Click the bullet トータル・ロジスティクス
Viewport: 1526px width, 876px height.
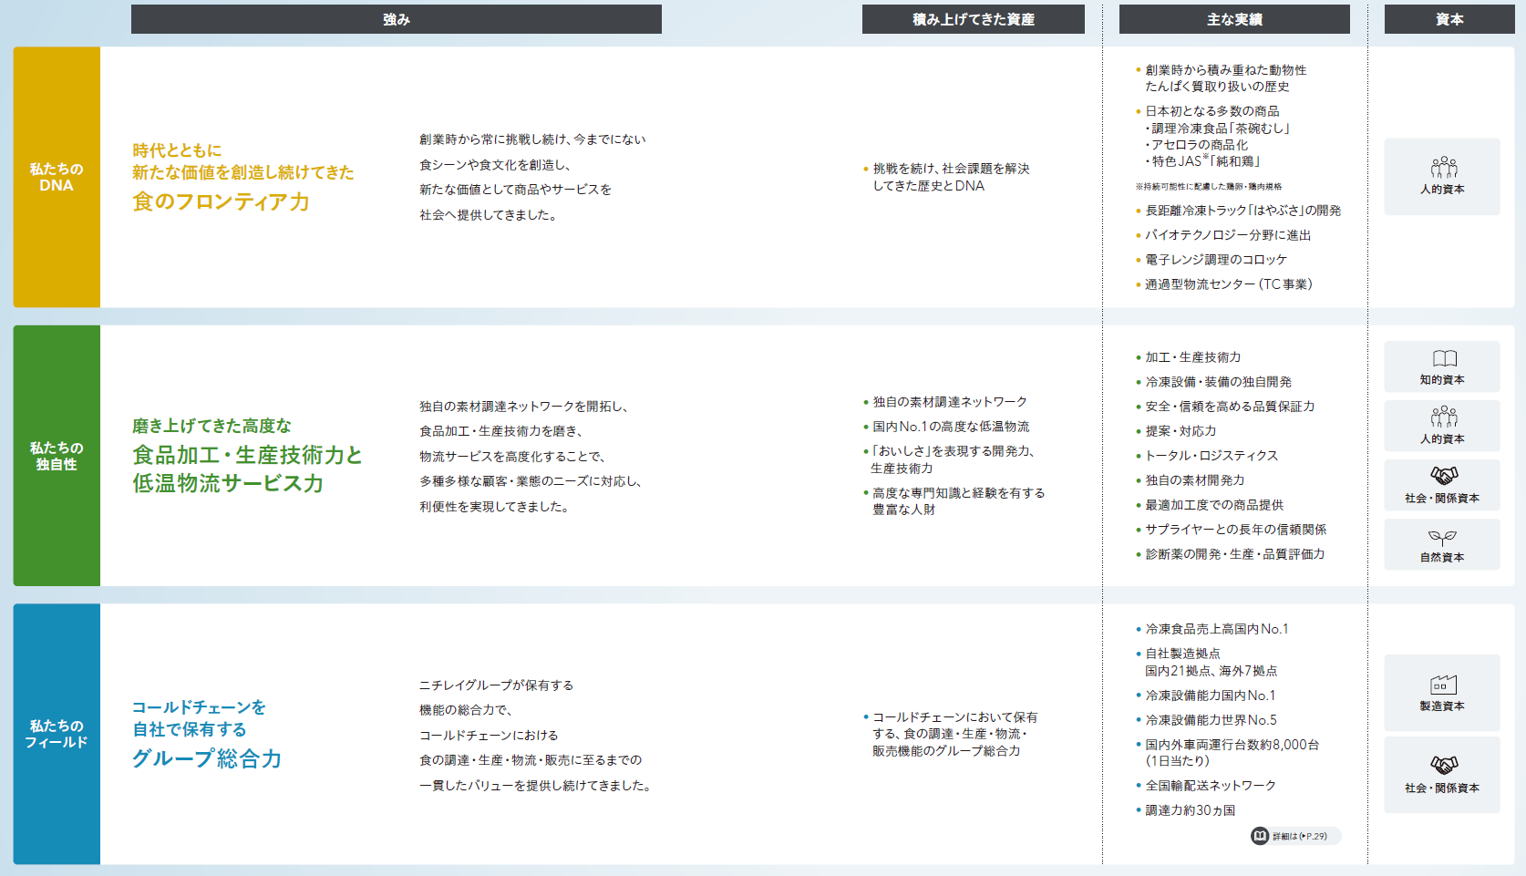point(1207,456)
